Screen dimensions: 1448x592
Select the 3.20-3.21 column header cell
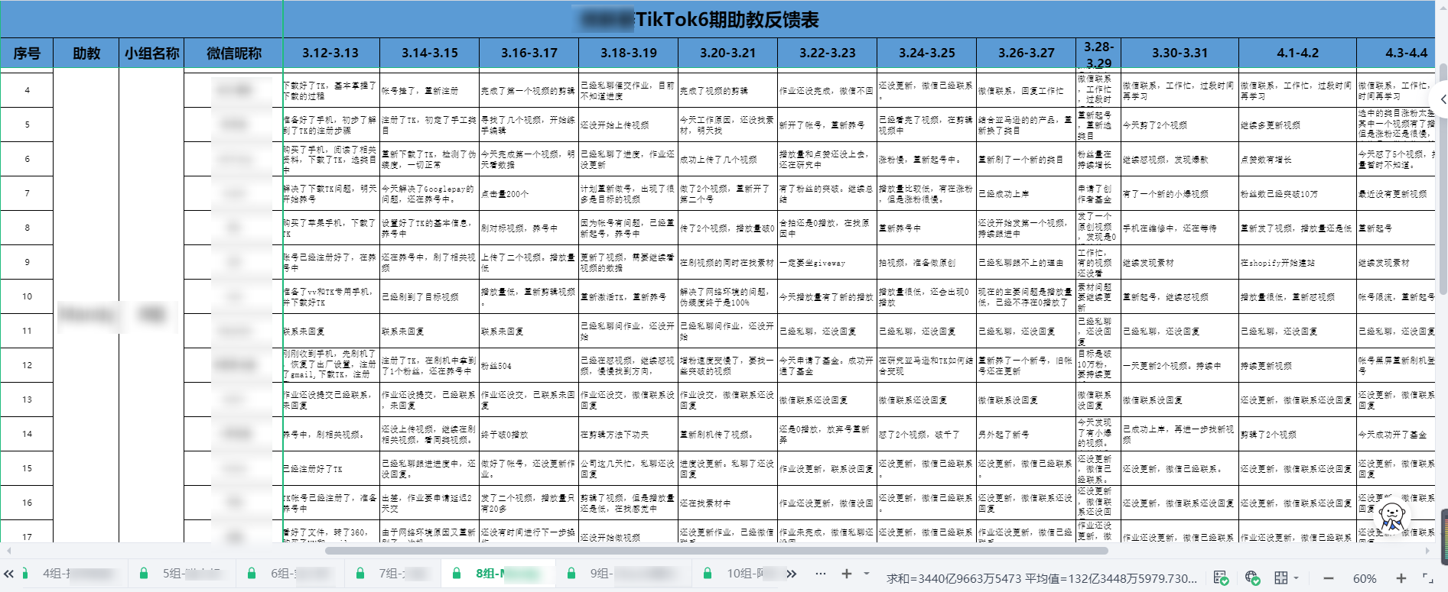tap(727, 53)
